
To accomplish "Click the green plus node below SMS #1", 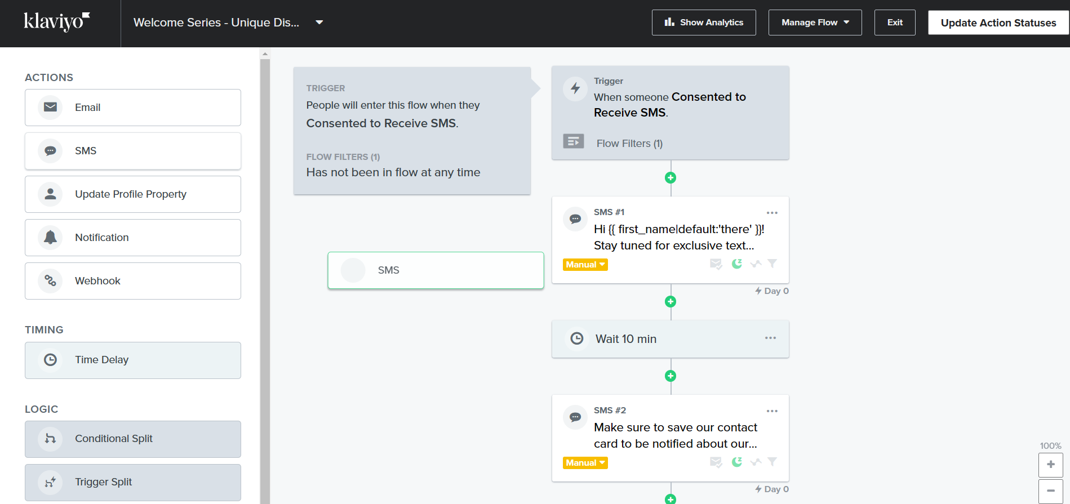I will 671,301.
